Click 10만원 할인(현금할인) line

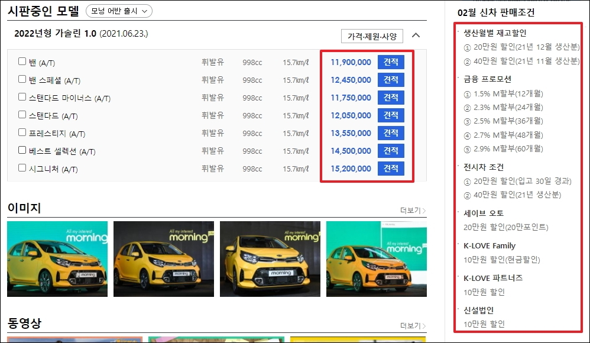point(501,260)
